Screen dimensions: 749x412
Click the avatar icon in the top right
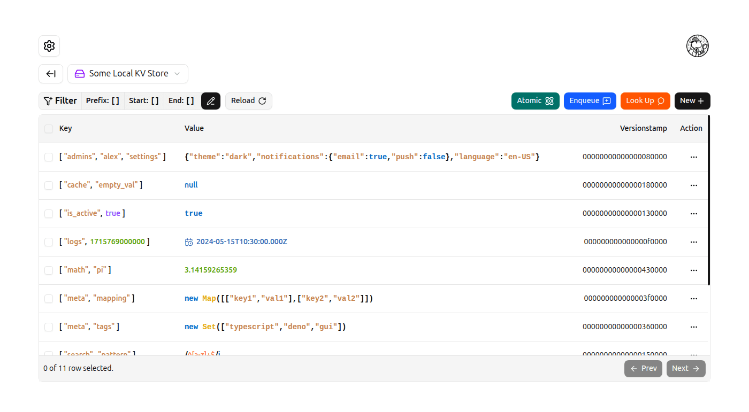pyautogui.click(x=698, y=46)
